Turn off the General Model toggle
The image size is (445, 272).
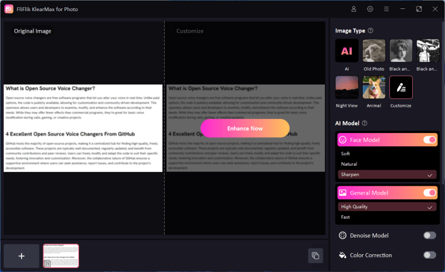pos(429,193)
